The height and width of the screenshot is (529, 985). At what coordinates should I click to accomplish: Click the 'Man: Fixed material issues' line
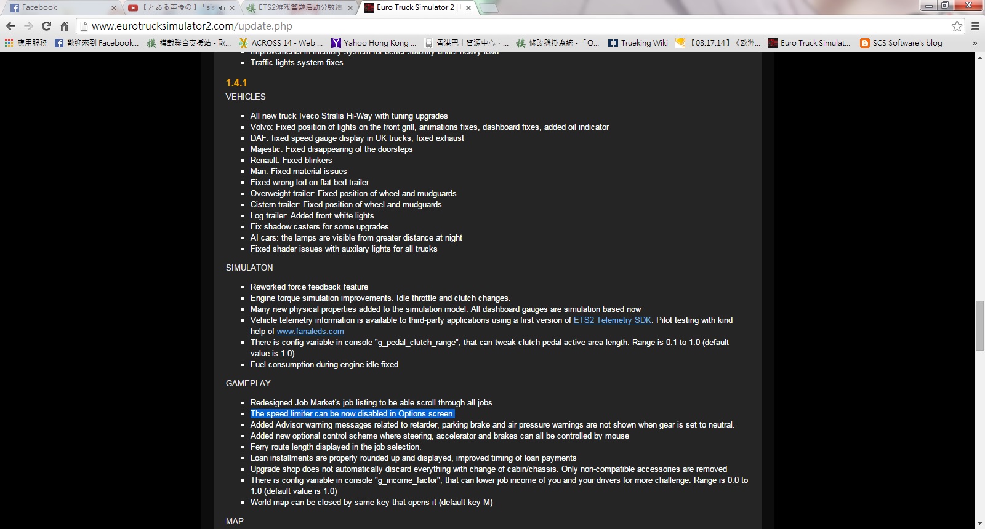[299, 172]
